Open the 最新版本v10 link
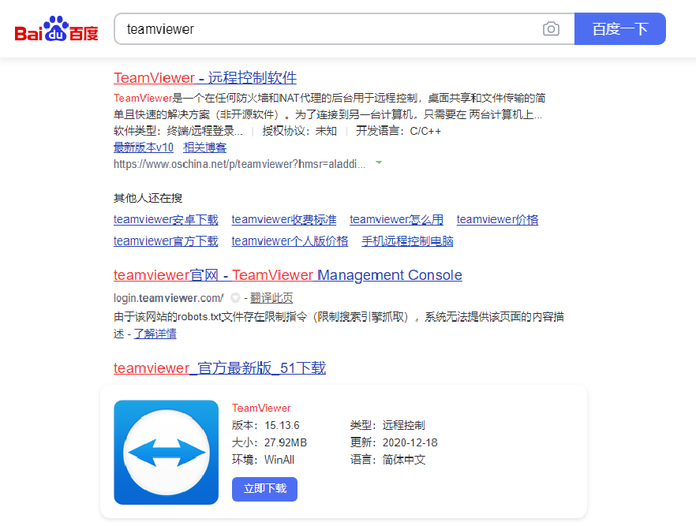The image size is (696, 526). (144, 147)
